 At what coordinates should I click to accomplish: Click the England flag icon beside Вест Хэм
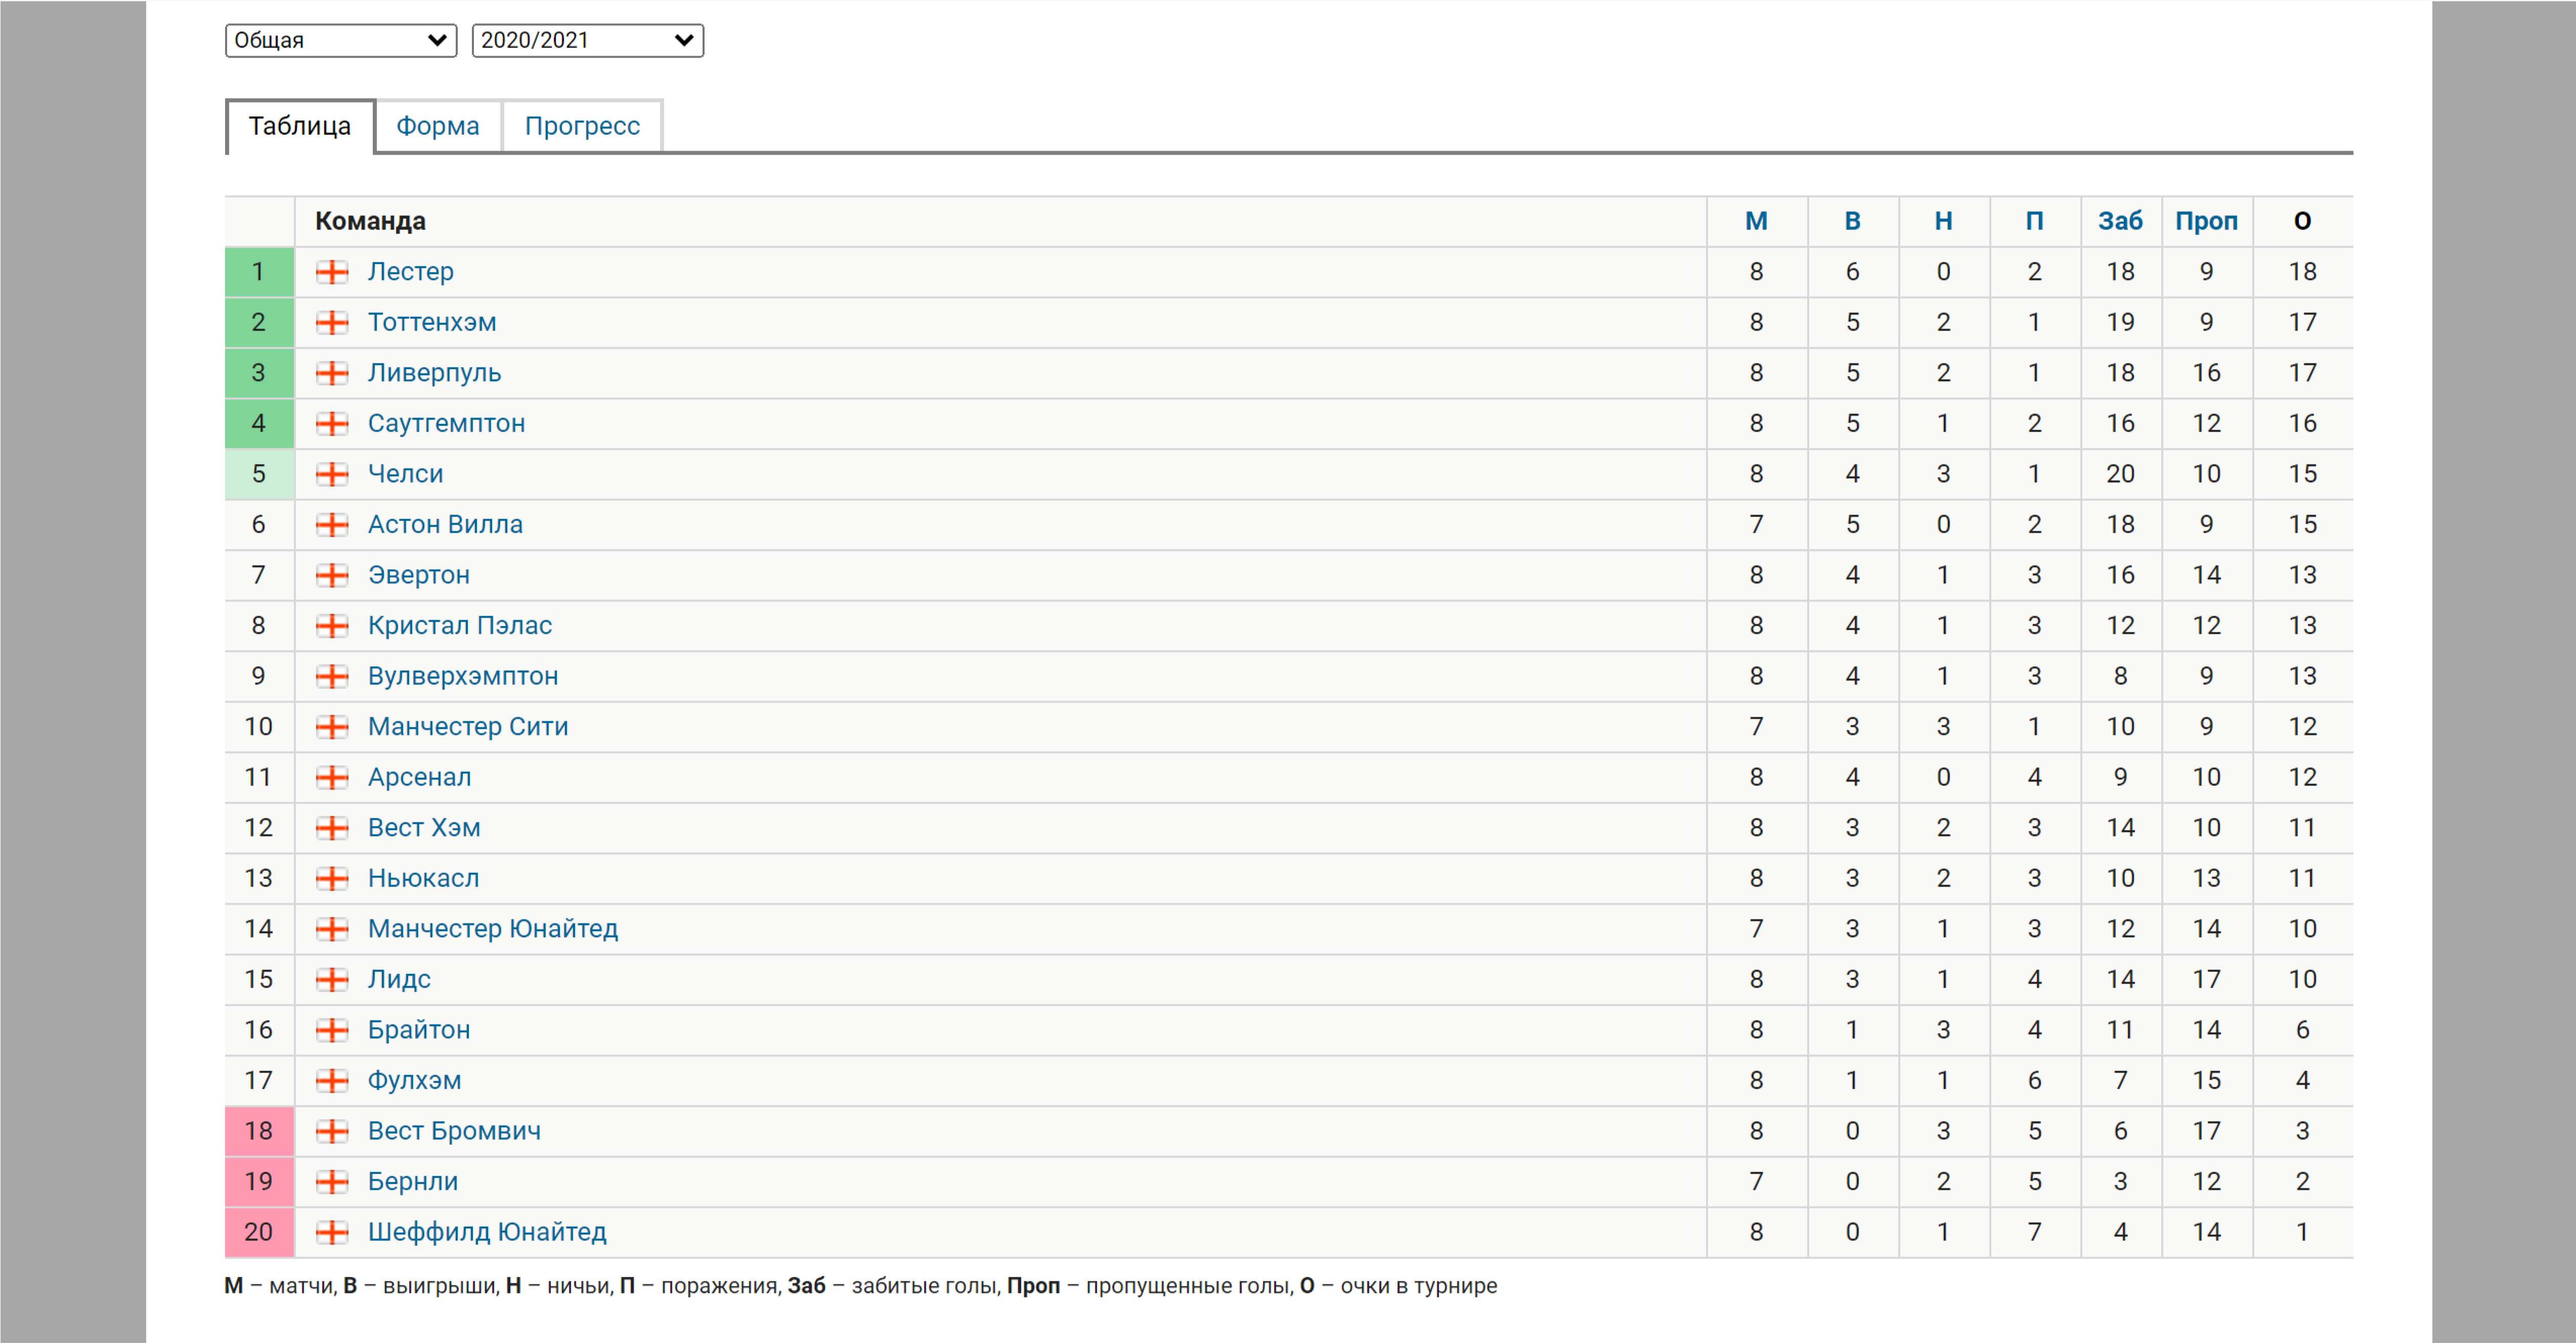332,828
